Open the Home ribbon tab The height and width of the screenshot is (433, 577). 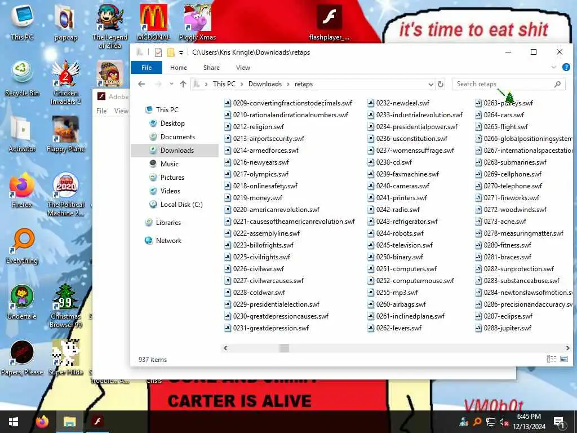point(179,68)
